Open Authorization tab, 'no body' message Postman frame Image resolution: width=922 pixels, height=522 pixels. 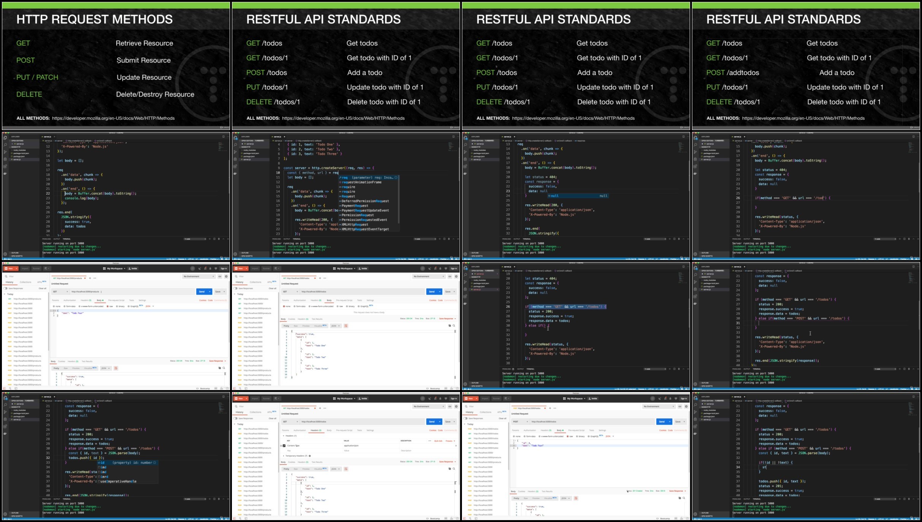point(300,300)
